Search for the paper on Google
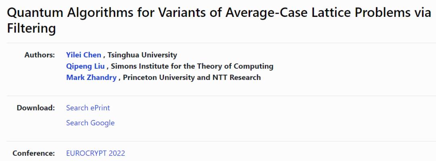The image size is (436, 161). 90,123
